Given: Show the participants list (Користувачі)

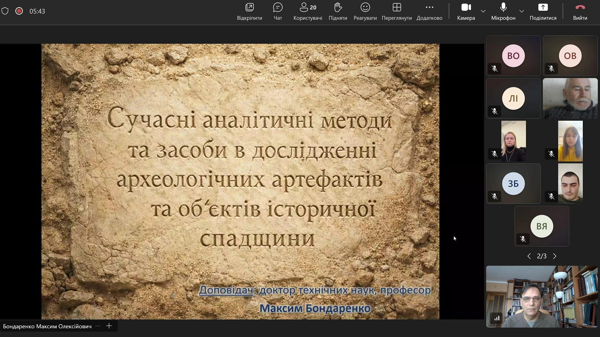Looking at the screenshot, I should pos(307,11).
